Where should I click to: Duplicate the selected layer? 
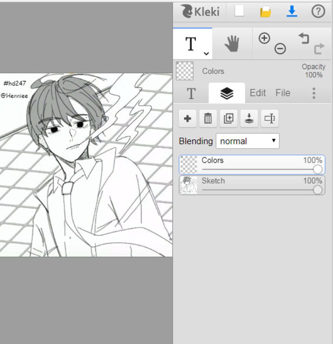229,119
